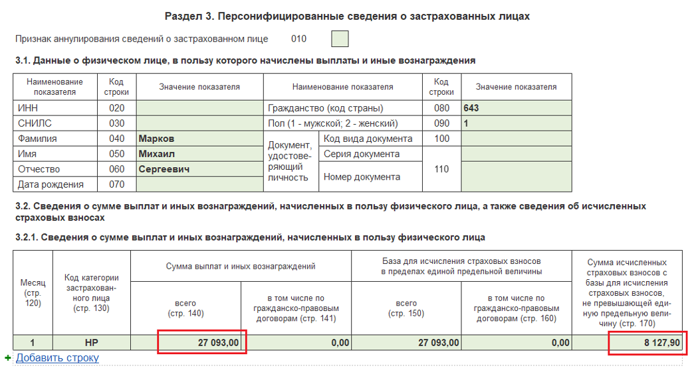This screenshot has width=696, height=374.
Task: Focus the Дата рождения field (line 070)
Action: click(199, 184)
